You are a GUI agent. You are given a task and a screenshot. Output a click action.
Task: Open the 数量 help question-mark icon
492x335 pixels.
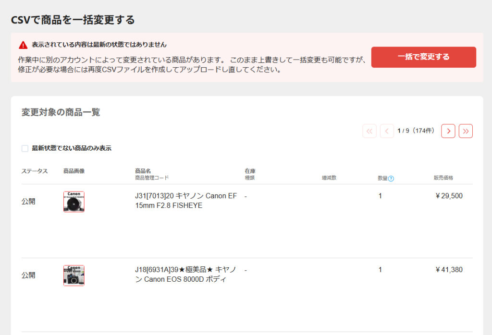391,179
